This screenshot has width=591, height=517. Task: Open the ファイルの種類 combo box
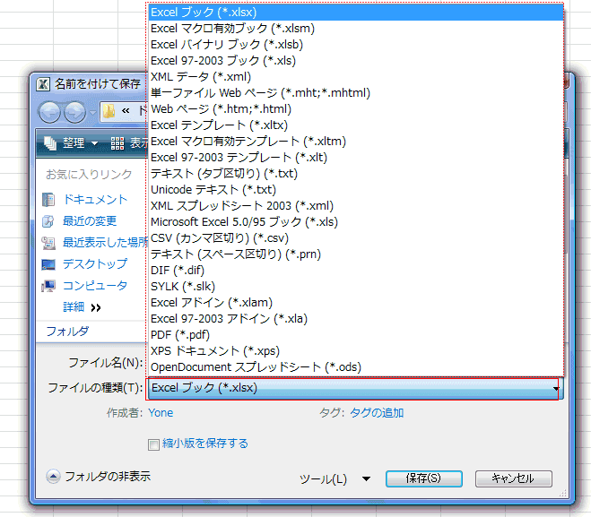(355, 388)
